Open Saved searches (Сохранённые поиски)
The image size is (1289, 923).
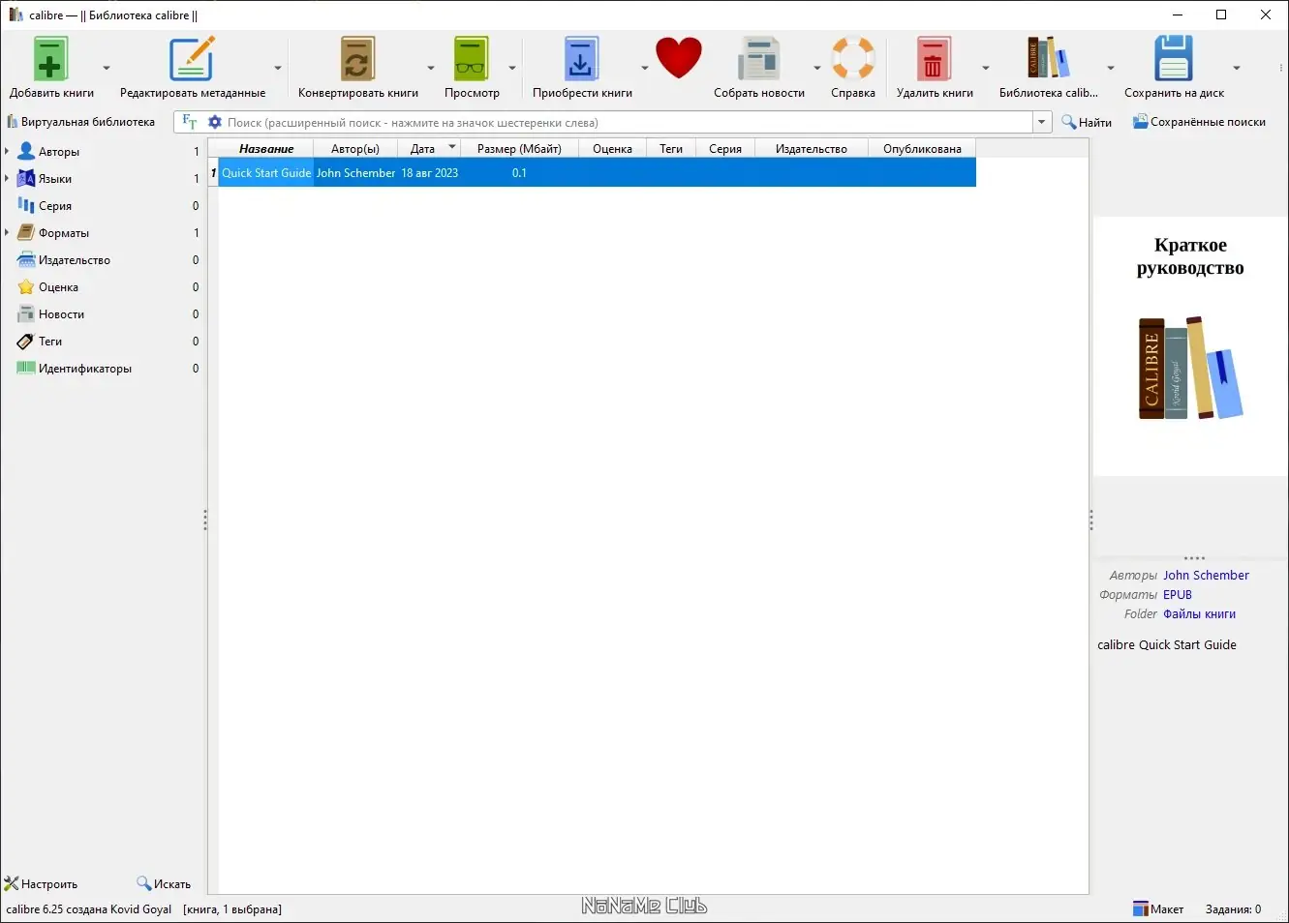coord(1200,122)
